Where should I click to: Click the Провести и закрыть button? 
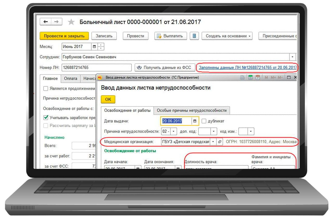click(64, 36)
